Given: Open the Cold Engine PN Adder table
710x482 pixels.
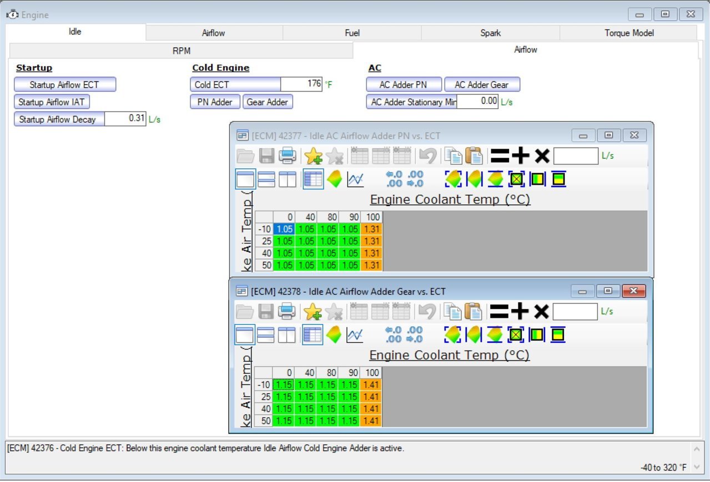Looking at the screenshot, I should click(215, 102).
